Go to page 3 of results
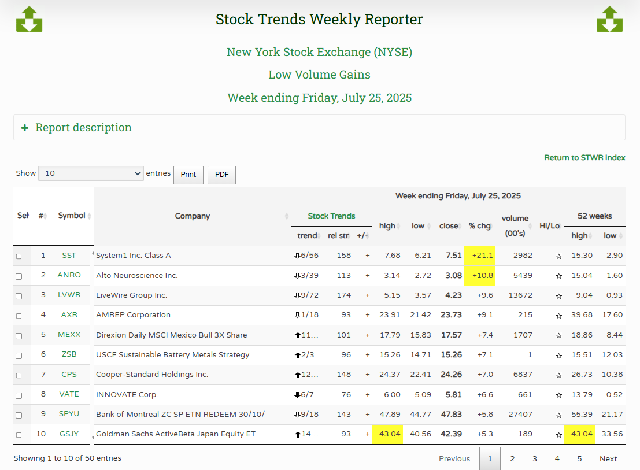This screenshot has width=640, height=470. [534, 459]
